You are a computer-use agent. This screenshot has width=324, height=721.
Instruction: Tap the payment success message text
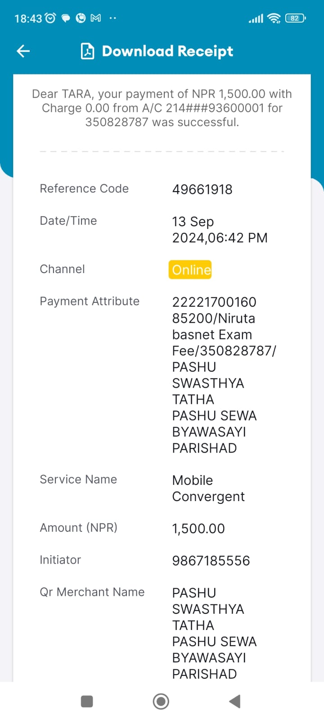pos(162,108)
